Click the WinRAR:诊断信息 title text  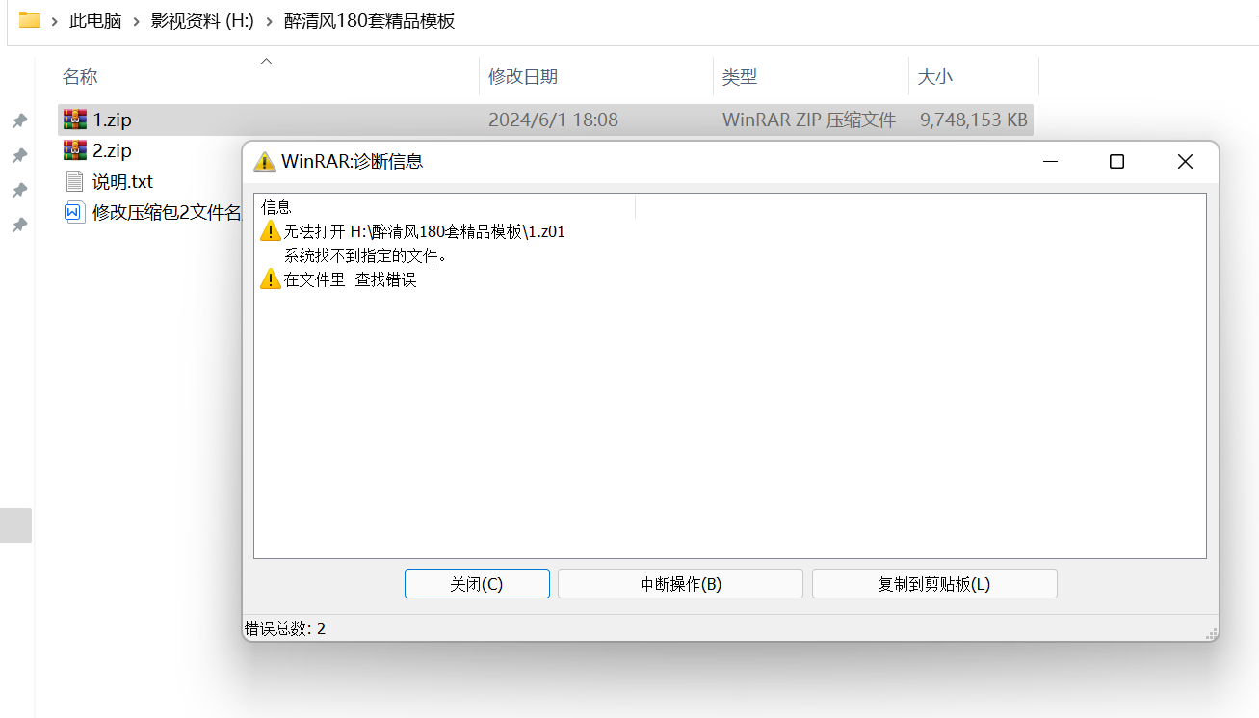352,161
